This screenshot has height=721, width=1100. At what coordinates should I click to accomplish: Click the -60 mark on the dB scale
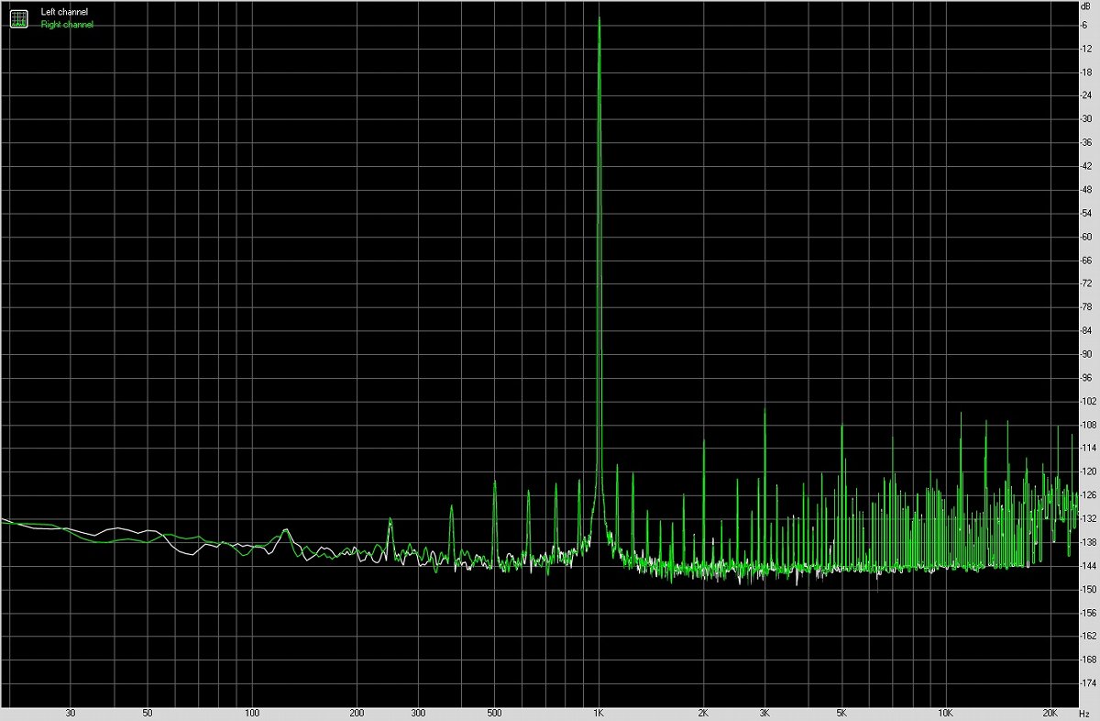(x=1087, y=237)
